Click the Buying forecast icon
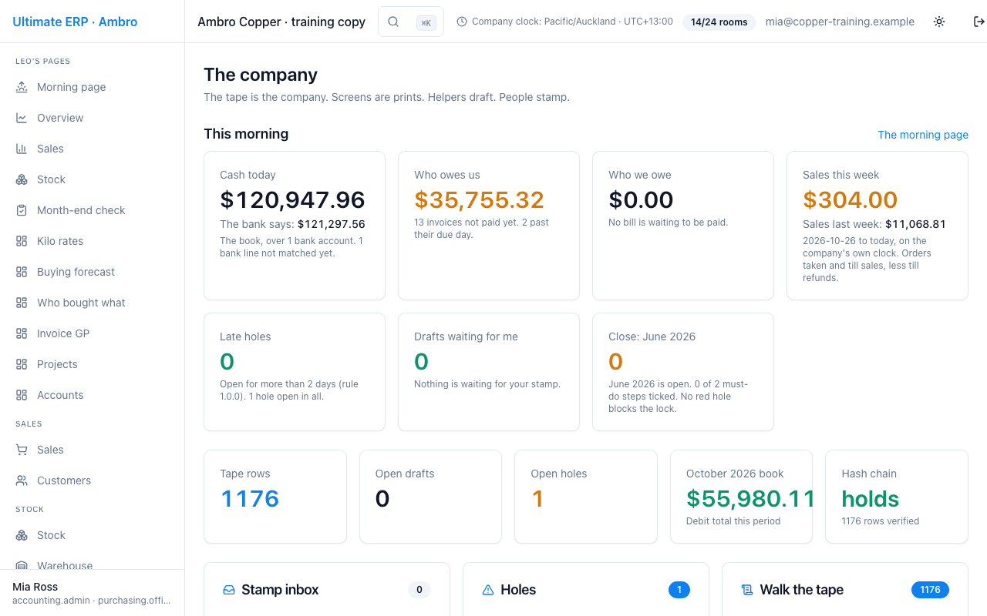This screenshot has width=987, height=616. [22, 272]
